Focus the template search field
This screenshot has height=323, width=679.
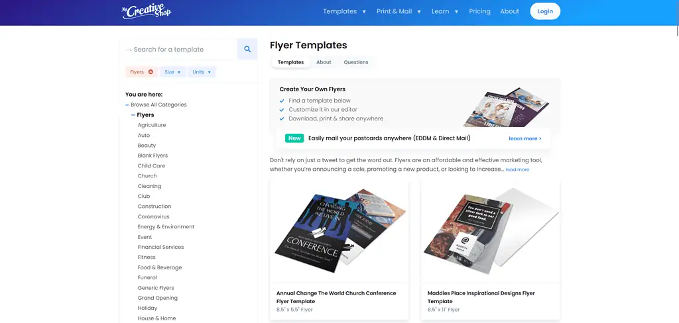pyautogui.click(x=182, y=49)
